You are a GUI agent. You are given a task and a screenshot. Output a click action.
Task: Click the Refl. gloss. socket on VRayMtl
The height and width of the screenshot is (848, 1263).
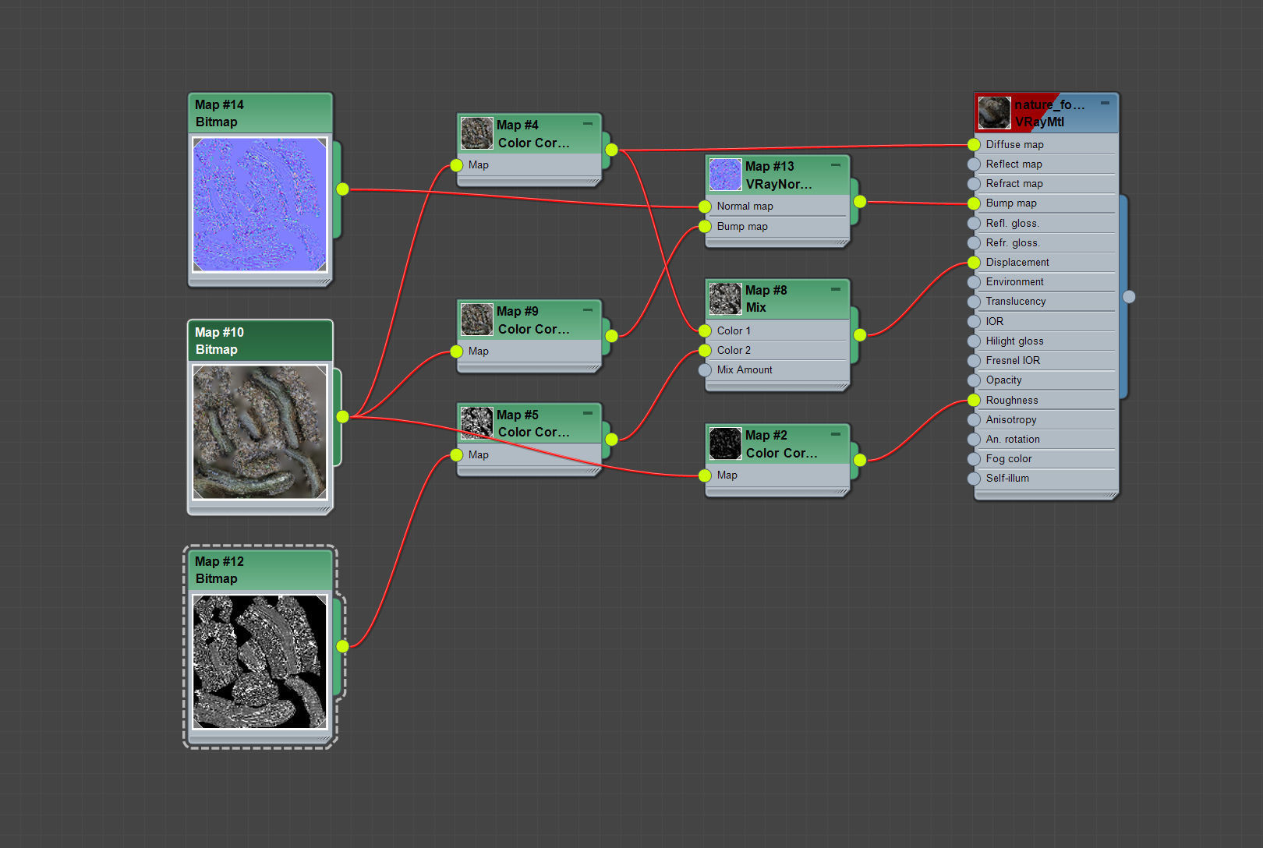[974, 224]
